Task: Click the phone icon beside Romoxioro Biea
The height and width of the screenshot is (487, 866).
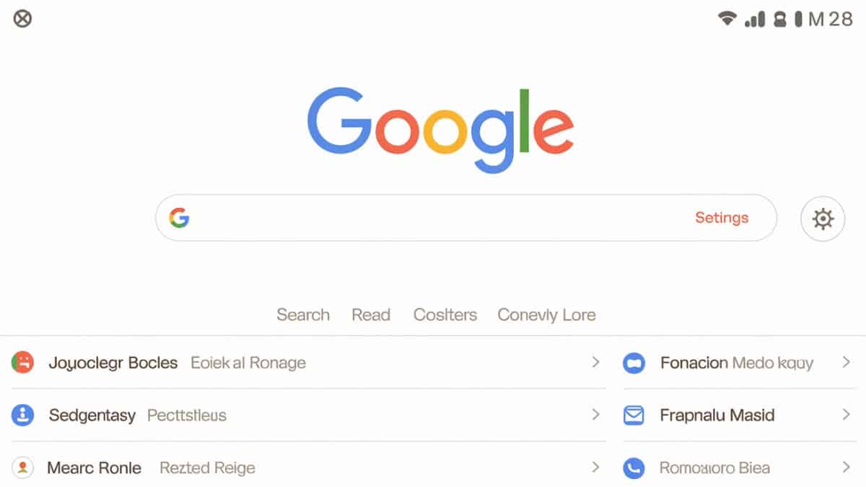Action: 633,468
